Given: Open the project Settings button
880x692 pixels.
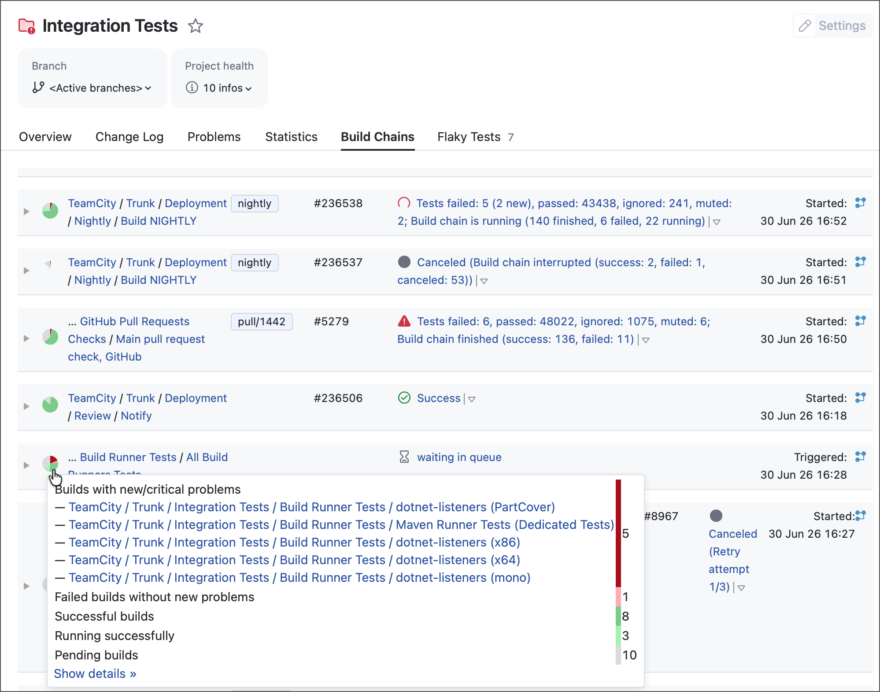Looking at the screenshot, I should tap(832, 26).
